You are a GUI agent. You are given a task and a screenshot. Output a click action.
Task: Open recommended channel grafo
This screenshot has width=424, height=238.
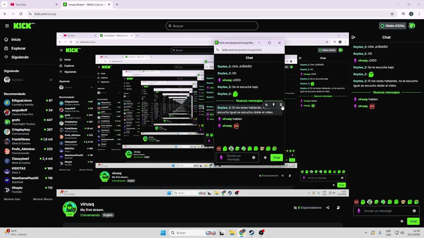[28, 122]
